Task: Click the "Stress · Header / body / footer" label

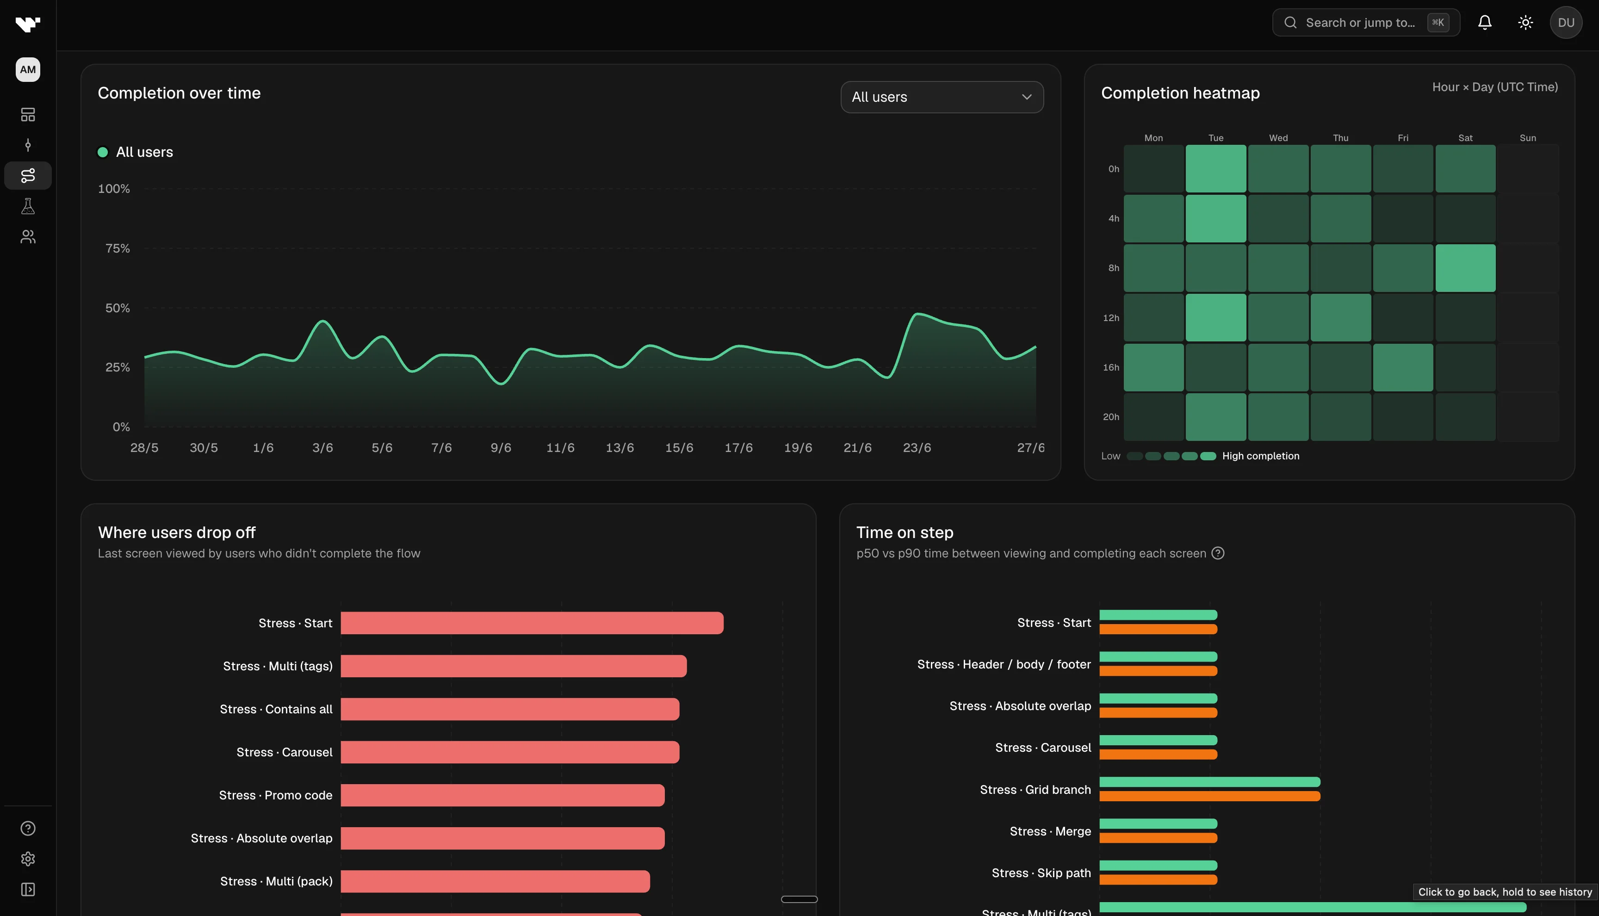Action: (x=1004, y=664)
